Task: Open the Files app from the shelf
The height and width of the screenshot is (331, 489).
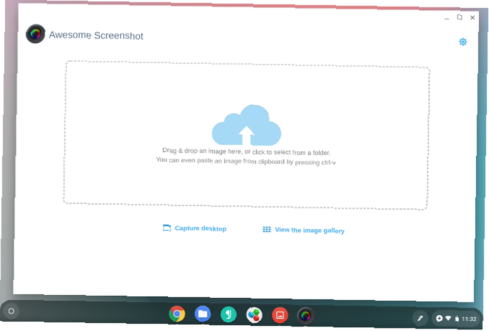Action: (203, 314)
